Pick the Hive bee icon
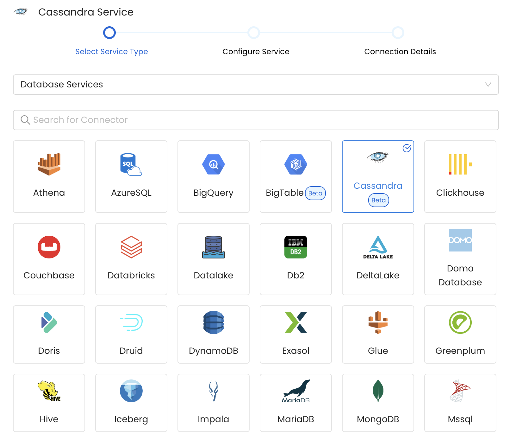The image size is (522, 439). (49, 391)
